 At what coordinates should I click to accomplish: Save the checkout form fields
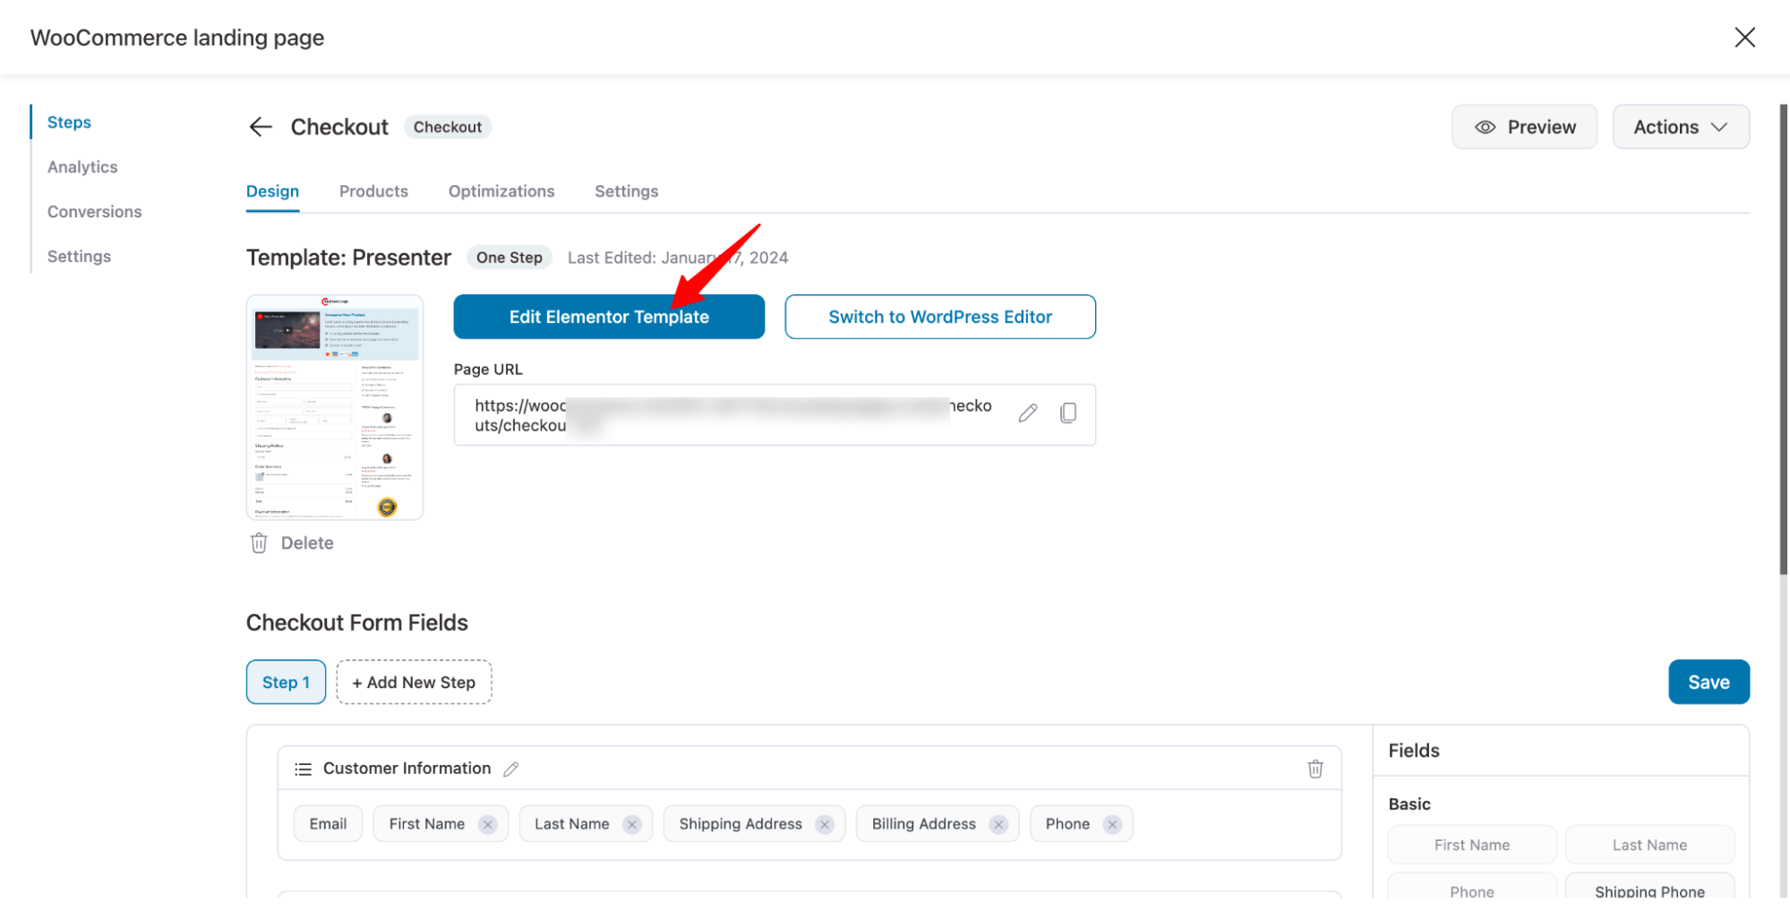(1709, 681)
